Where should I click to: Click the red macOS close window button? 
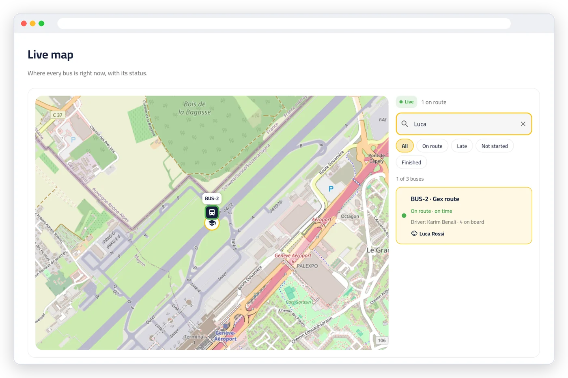coord(24,23)
